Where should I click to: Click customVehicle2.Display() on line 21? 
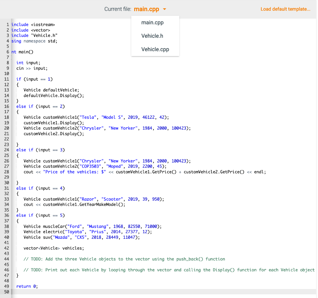(x=54, y=134)
